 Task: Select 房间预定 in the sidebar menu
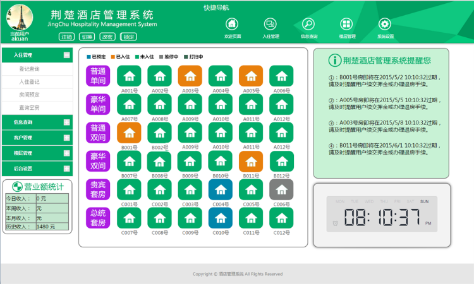(29, 95)
